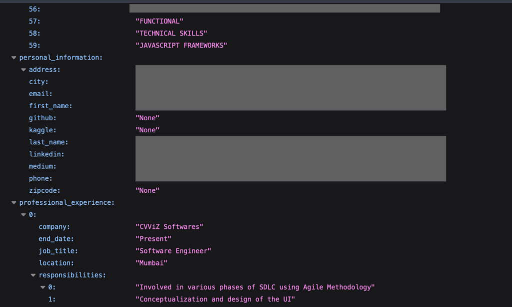Select the company key under experience

click(54, 226)
